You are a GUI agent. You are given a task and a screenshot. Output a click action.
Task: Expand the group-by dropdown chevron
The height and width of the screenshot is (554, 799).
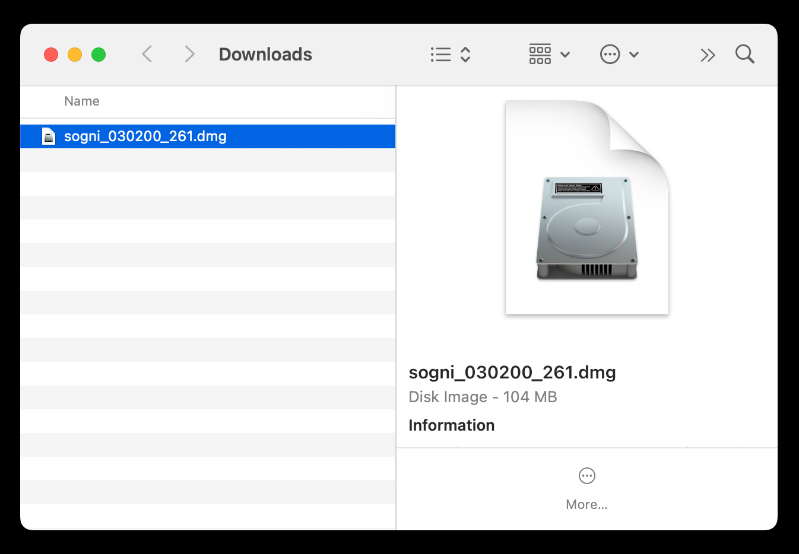[x=565, y=55]
